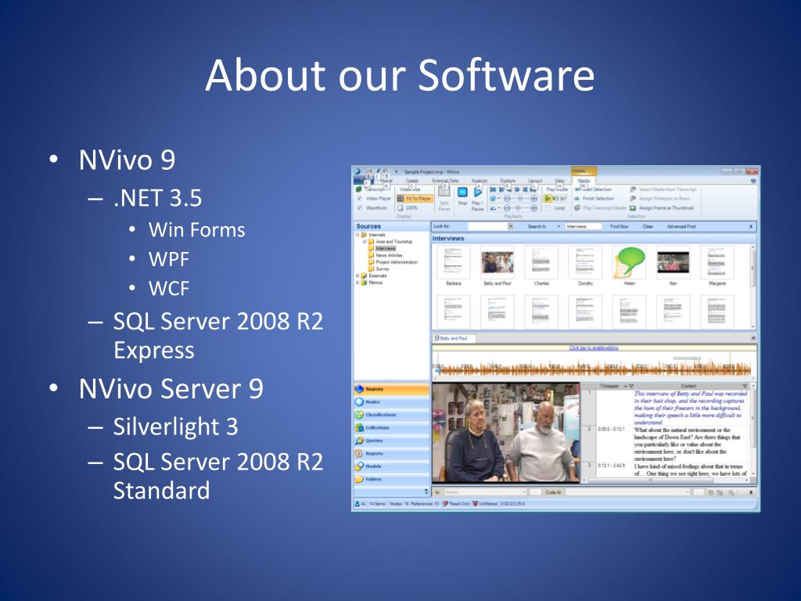Click the Start Selection icon

coord(577,189)
